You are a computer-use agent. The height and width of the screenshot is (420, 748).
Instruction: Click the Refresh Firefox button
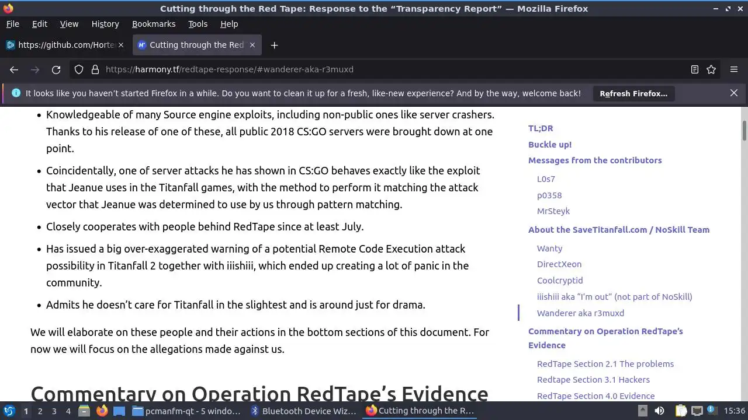(x=633, y=93)
